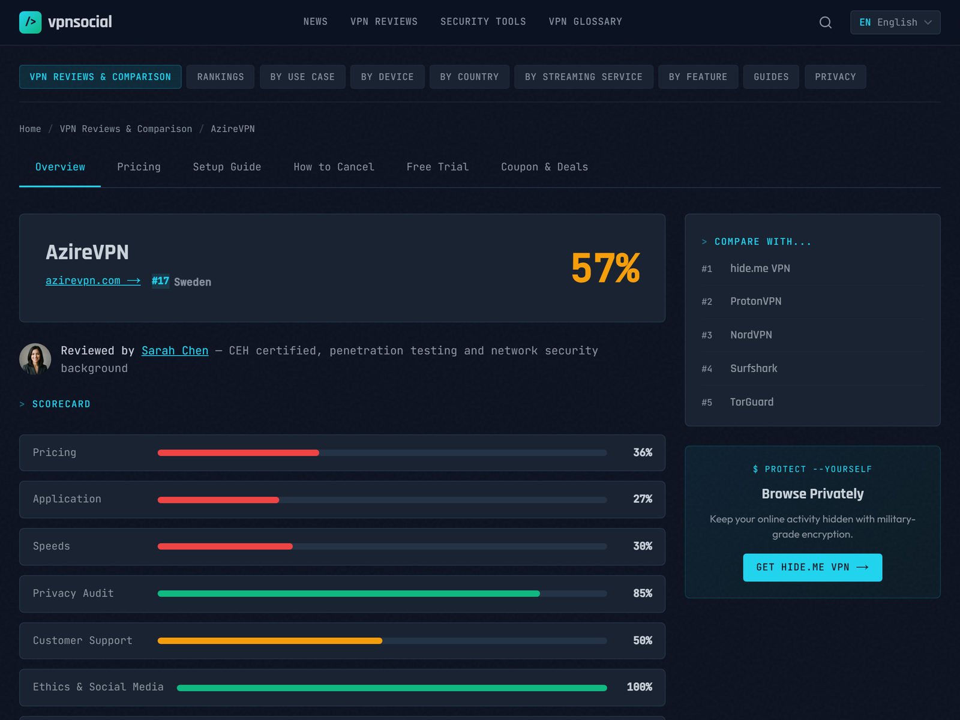The width and height of the screenshot is (960, 720).
Task: Click the Pricing score bar
Action: pos(382,453)
